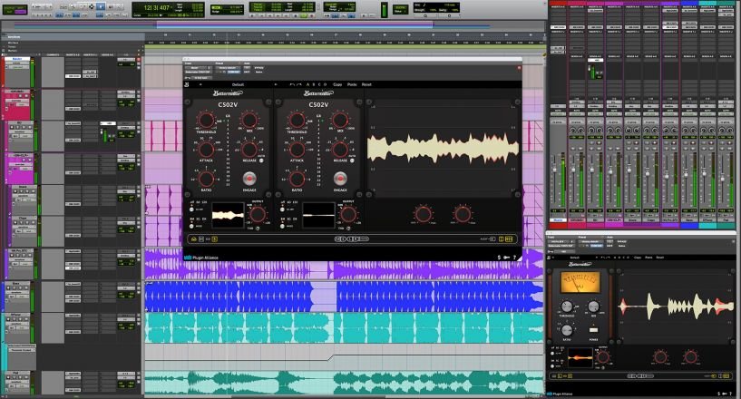
Task: Click the Plugin Alliance key icon in the C502V footer
Action: pos(506,258)
